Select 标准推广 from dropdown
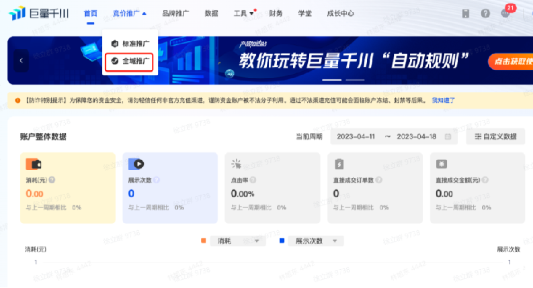The image size is (533, 288). pos(130,44)
